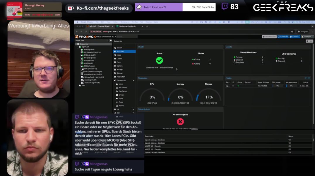Image resolution: width=315 pixels, height=176 pixels.
Task: Expand the HA submenu arrow
Action: (133, 109)
